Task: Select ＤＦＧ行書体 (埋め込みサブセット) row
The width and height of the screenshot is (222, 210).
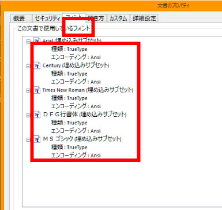Action: pos(85,115)
